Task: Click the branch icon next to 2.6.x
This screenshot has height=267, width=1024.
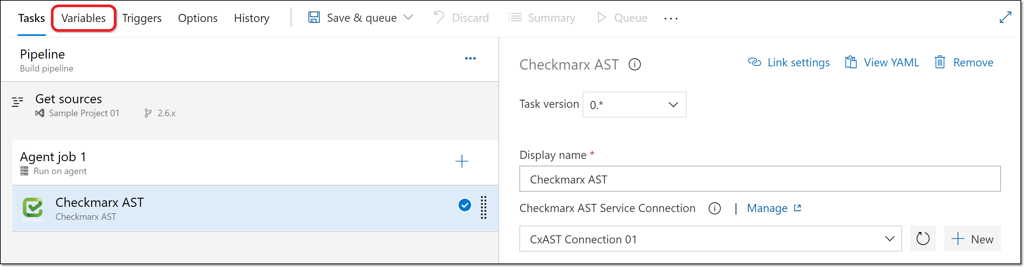Action: tap(148, 114)
